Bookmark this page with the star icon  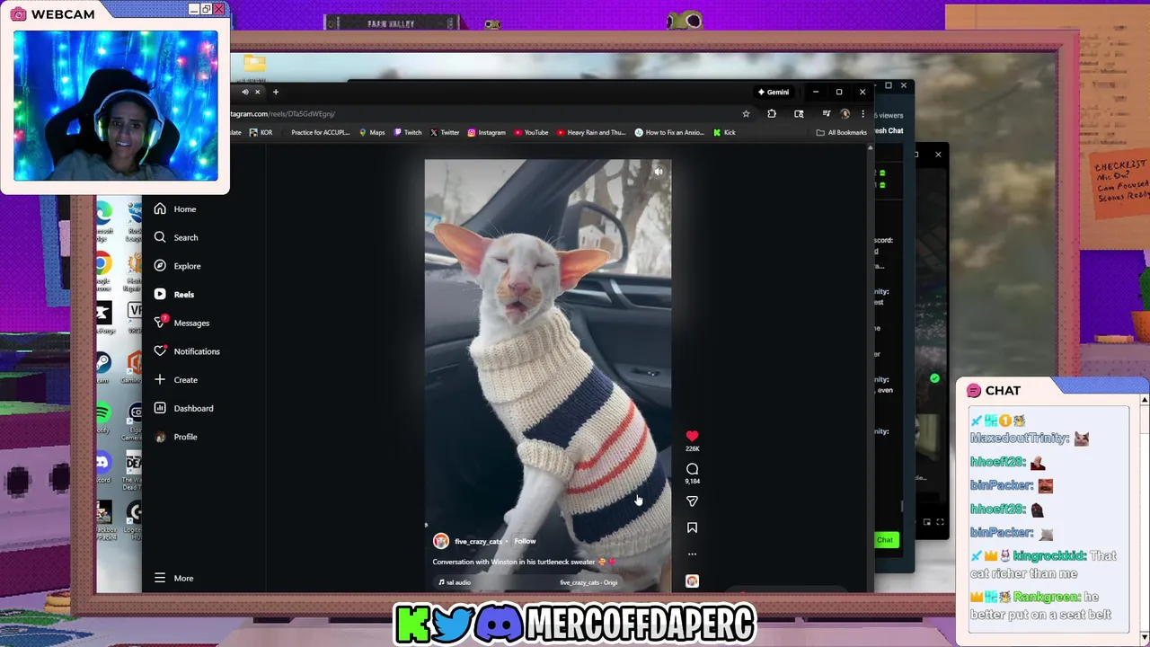coord(746,114)
